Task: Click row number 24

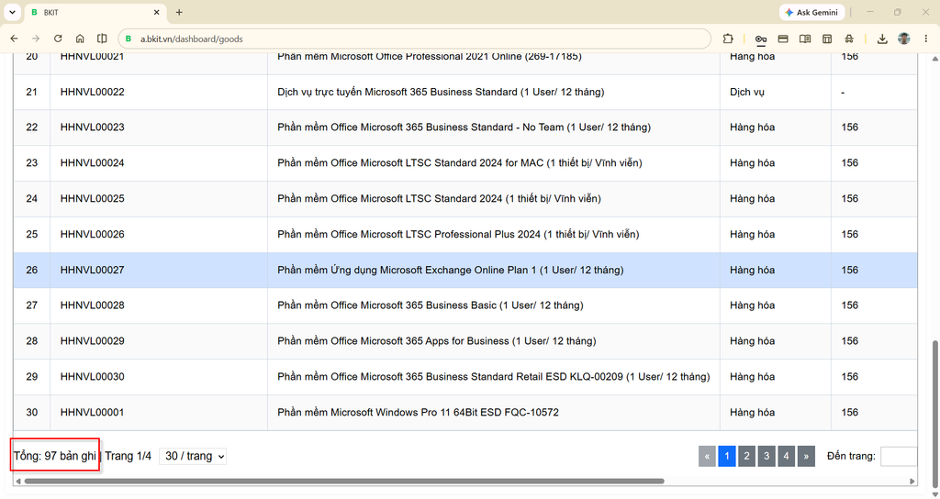Action: pos(32,198)
